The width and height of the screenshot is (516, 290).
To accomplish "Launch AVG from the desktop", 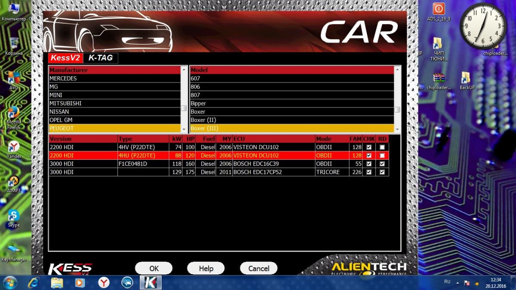I will (14, 80).
